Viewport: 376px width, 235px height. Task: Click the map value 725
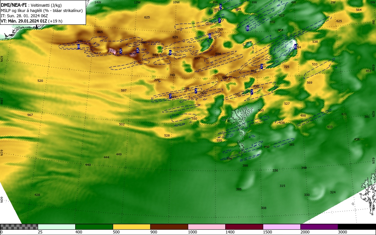pyautogui.click(x=287, y=67)
